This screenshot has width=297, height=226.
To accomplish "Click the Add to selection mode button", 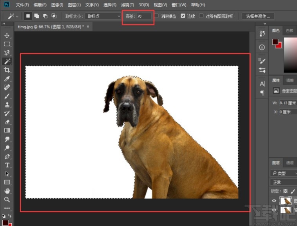I will (x=36, y=16).
